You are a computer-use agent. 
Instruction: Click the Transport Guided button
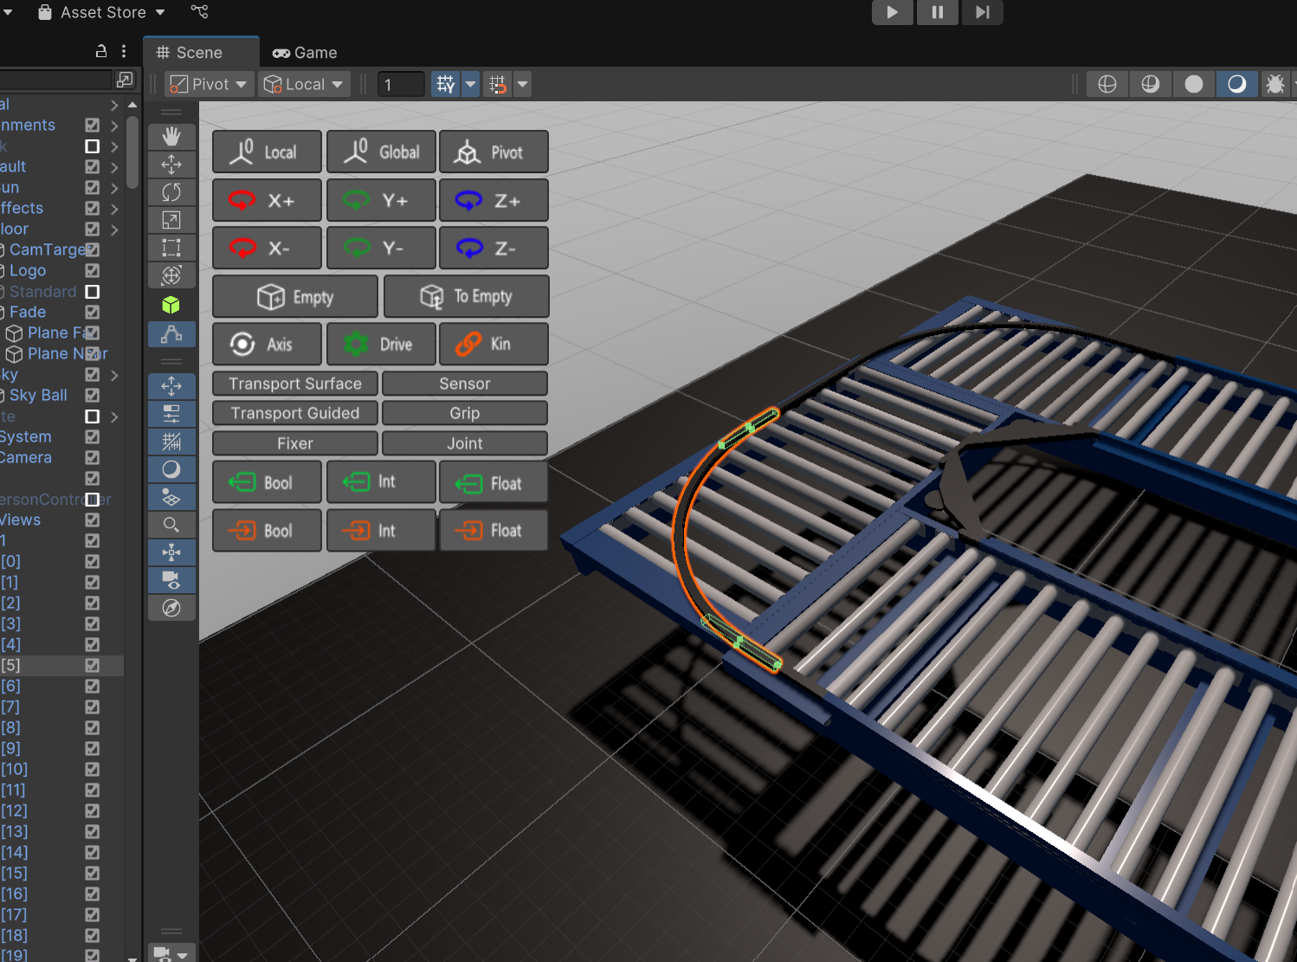point(295,413)
